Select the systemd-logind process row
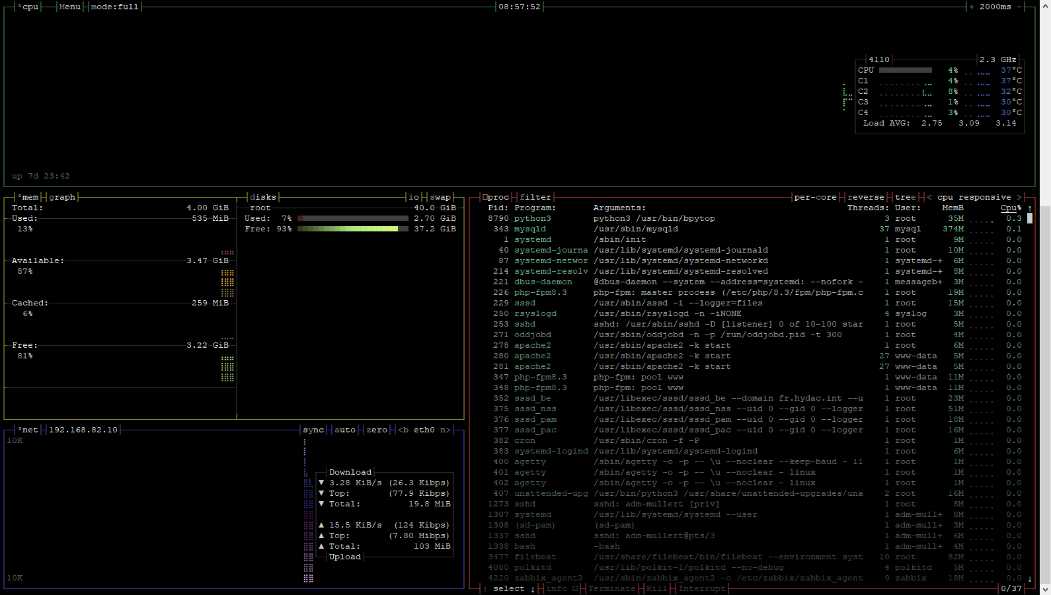Screen dimensions: 1051x595 tap(754, 451)
